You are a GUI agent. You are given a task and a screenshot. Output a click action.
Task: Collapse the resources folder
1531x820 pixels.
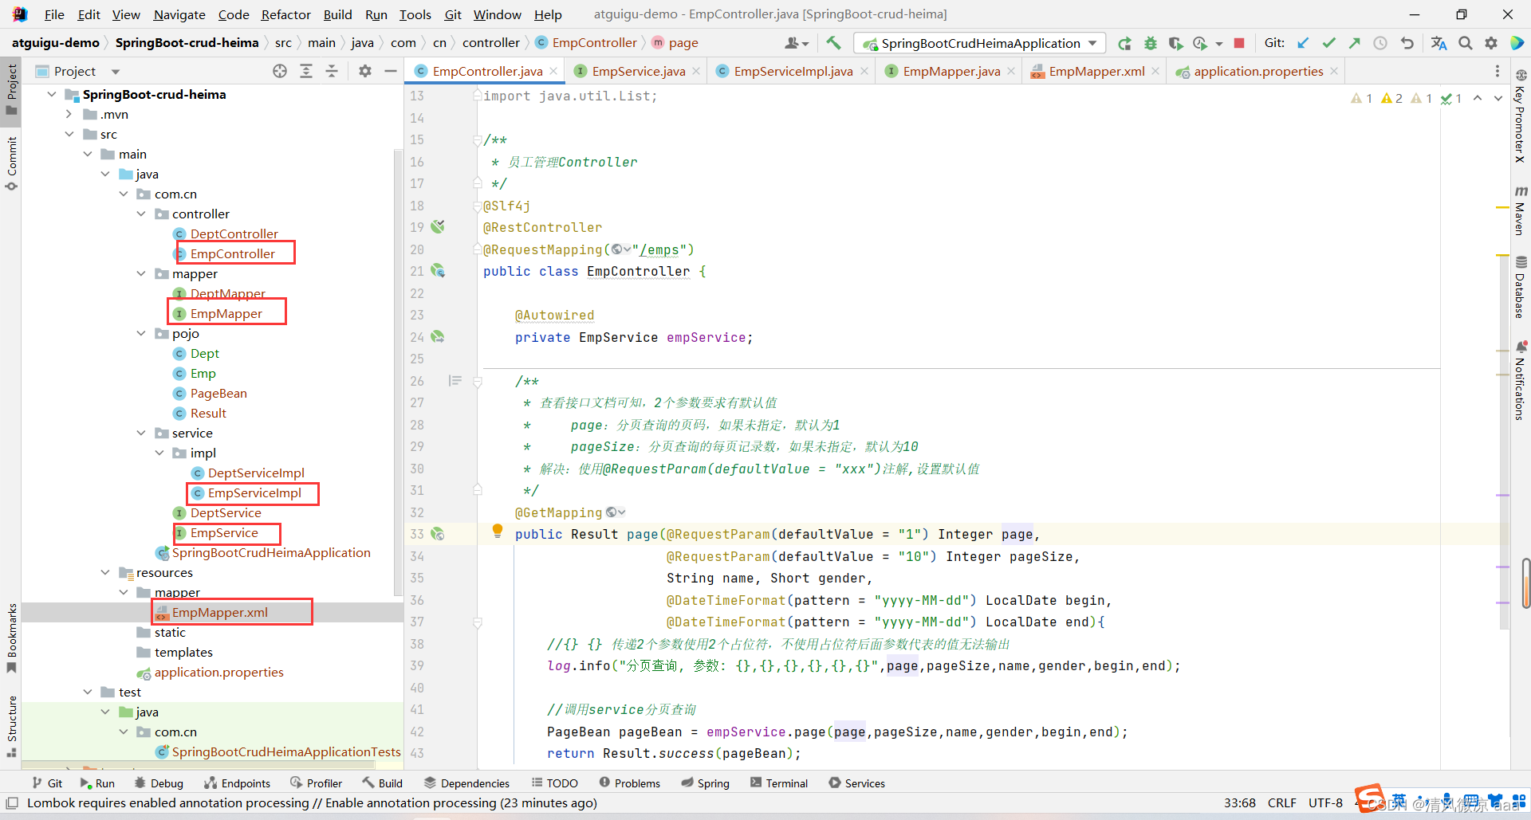(x=105, y=572)
